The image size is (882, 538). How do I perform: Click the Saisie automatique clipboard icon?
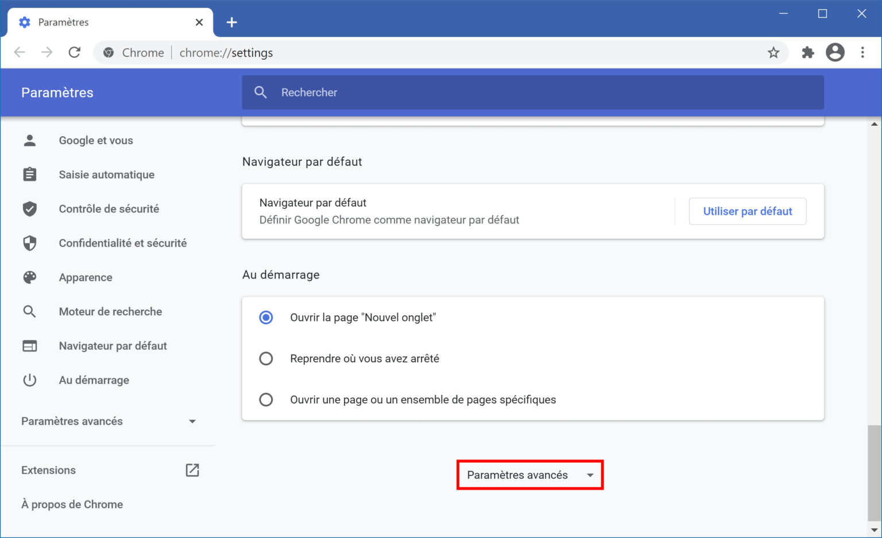pyautogui.click(x=29, y=174)
